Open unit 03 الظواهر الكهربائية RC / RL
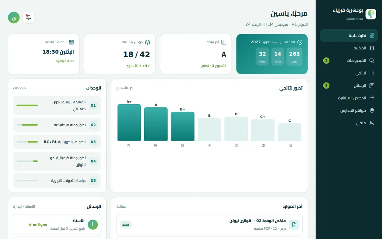The width and height of the screenshot is (382, 239). pyautogui.click(x=57, y=142)
